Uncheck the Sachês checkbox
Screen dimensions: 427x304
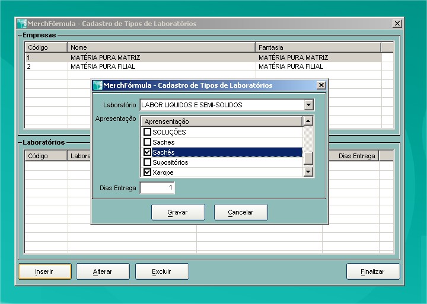click(148, 152)
